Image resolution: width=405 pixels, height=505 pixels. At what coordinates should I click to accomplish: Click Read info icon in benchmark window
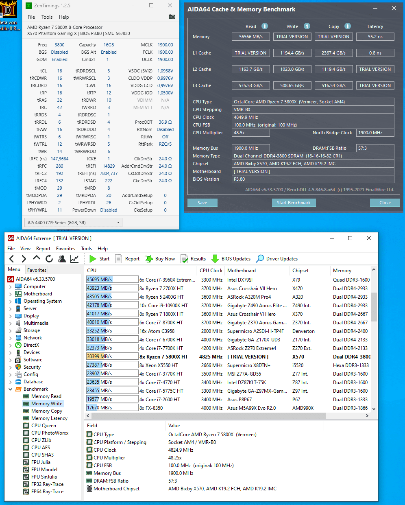pyautogui.click(x=265, y=26)
